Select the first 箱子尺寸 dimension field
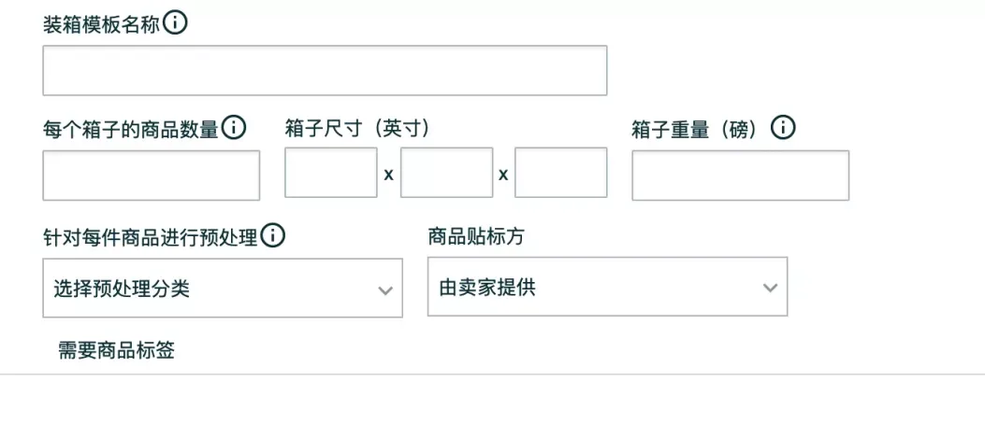This screenshot has height=423, width=985. point(331,173)
